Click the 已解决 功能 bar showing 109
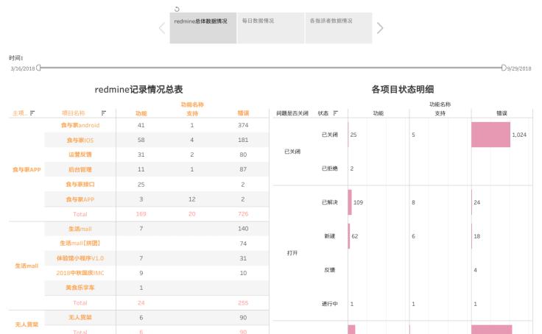 tap(350, 202)
